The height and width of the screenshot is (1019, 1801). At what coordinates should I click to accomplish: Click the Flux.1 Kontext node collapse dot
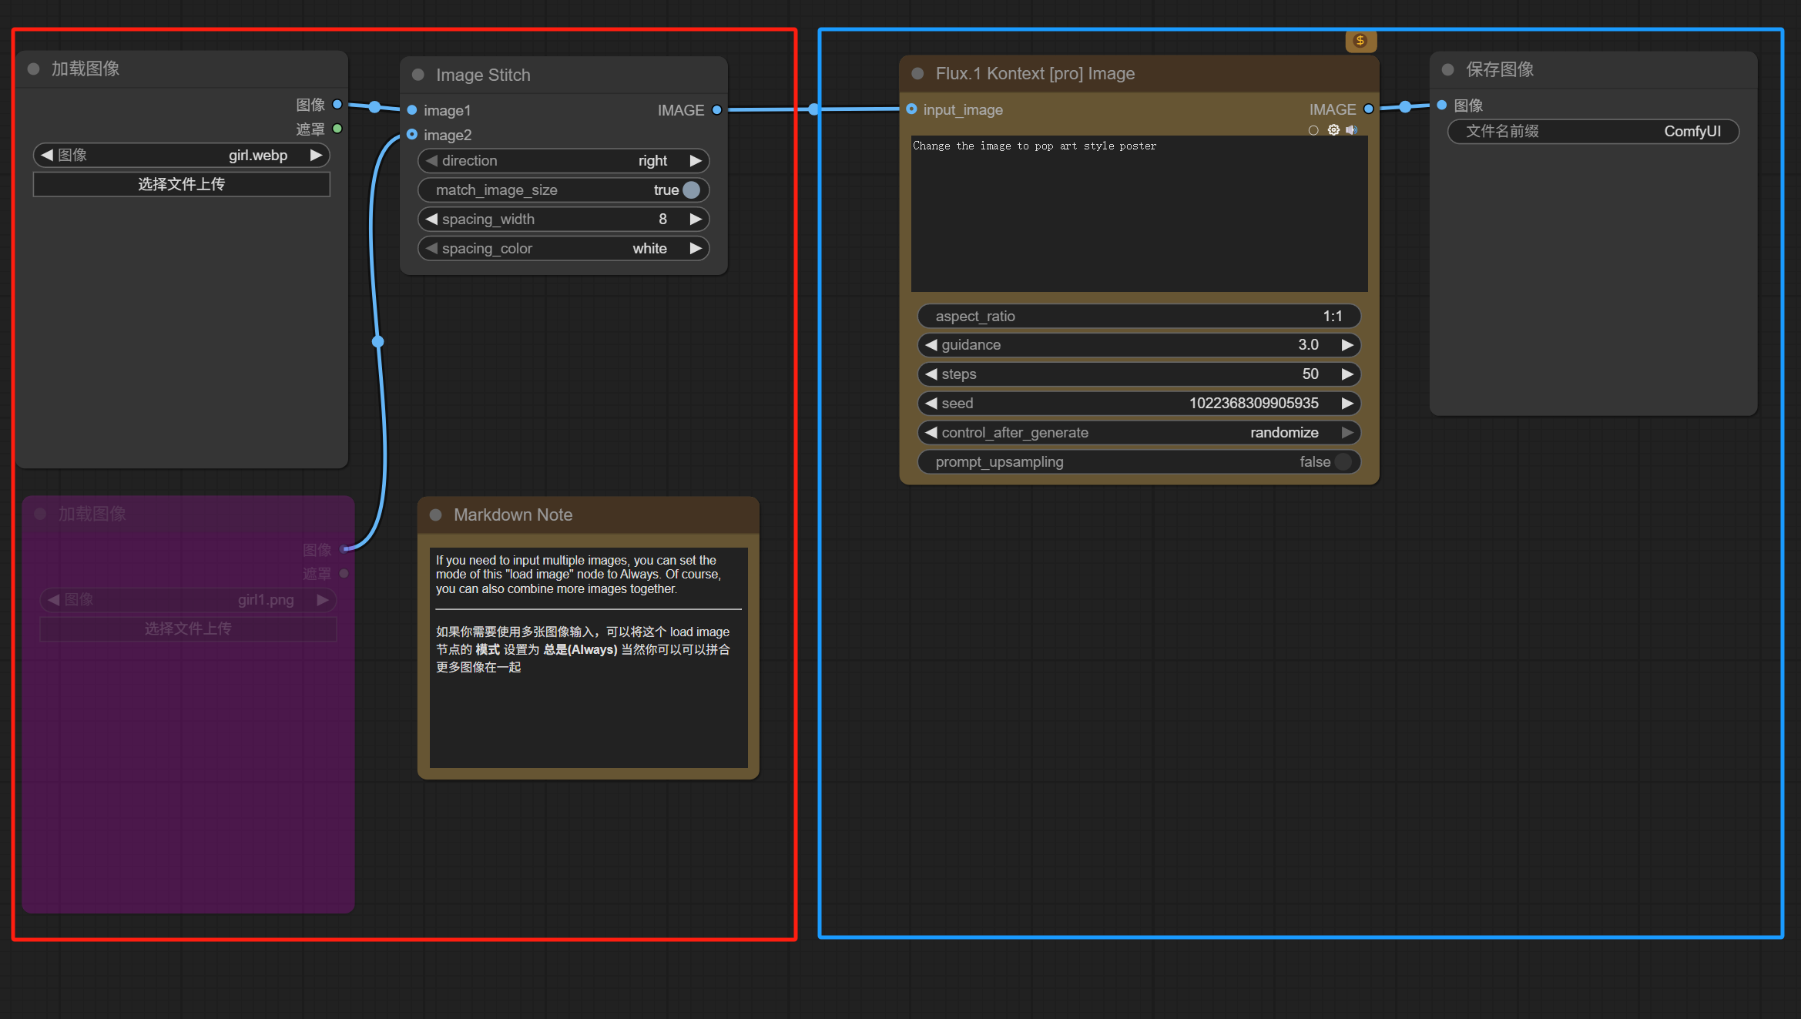917,74
